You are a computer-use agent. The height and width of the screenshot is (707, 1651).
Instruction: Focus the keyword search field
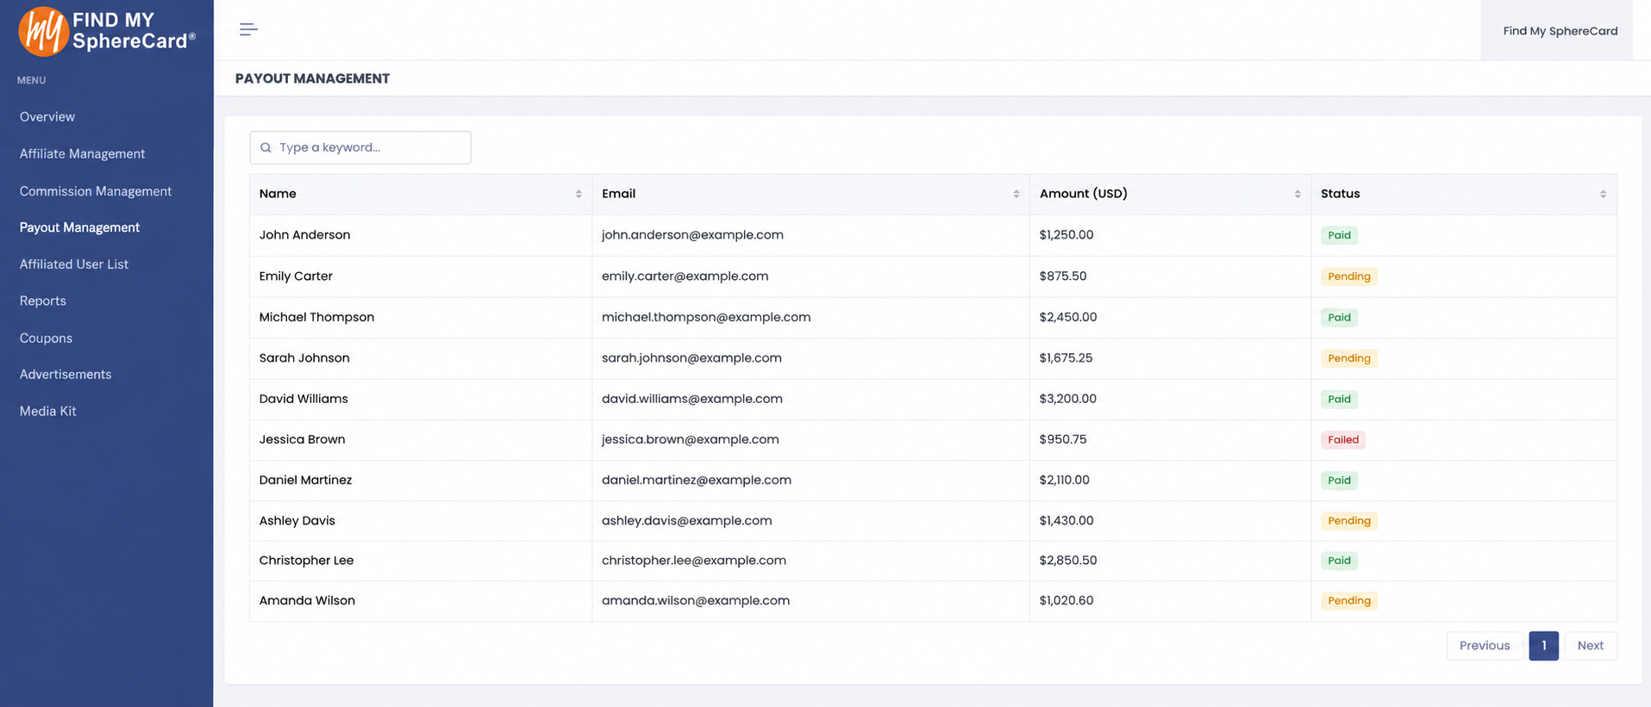(x=360, y=148)
